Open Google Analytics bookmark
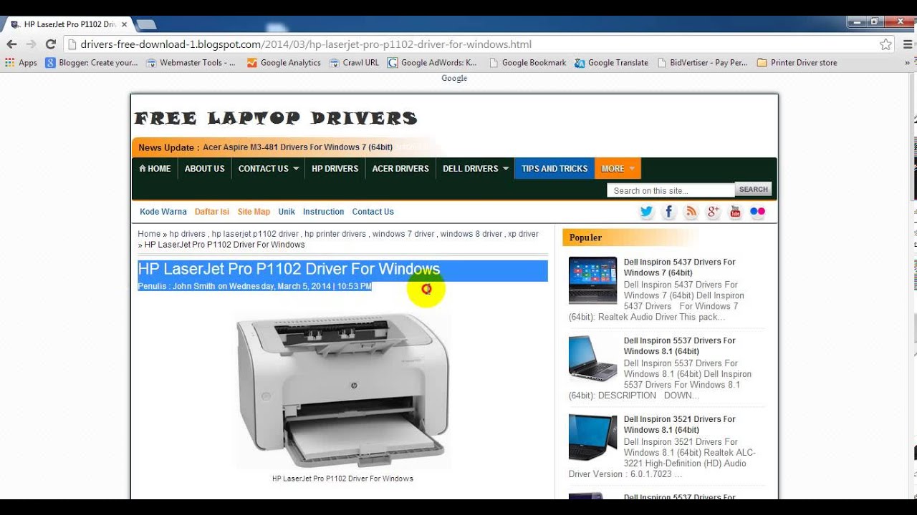 pos(284,63)
